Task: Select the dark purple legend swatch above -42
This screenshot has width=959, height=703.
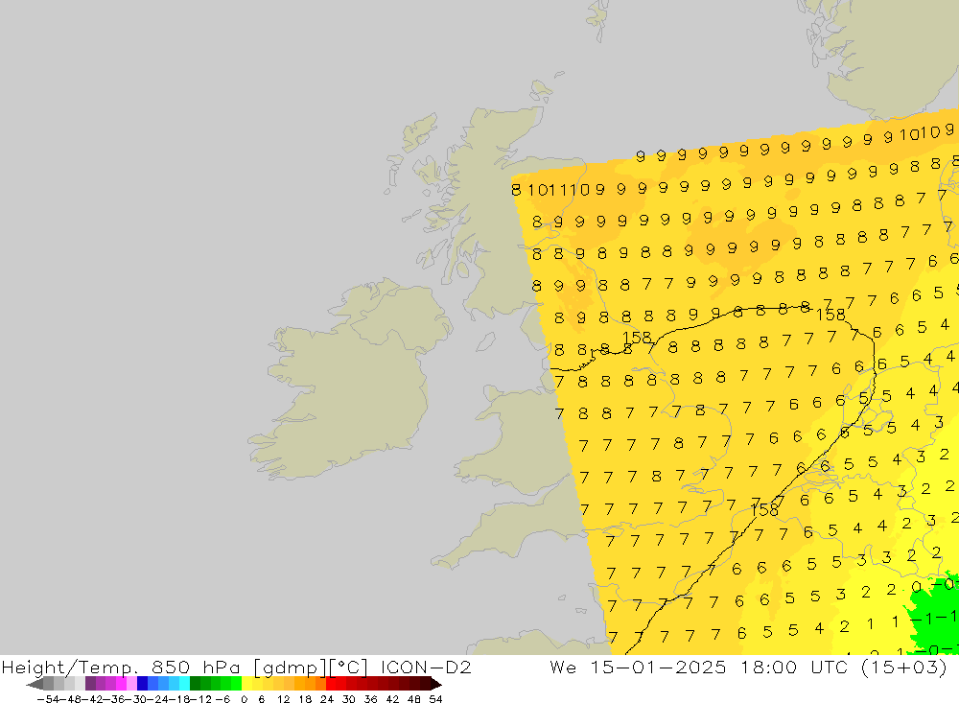Action: (x=90, y=684)
